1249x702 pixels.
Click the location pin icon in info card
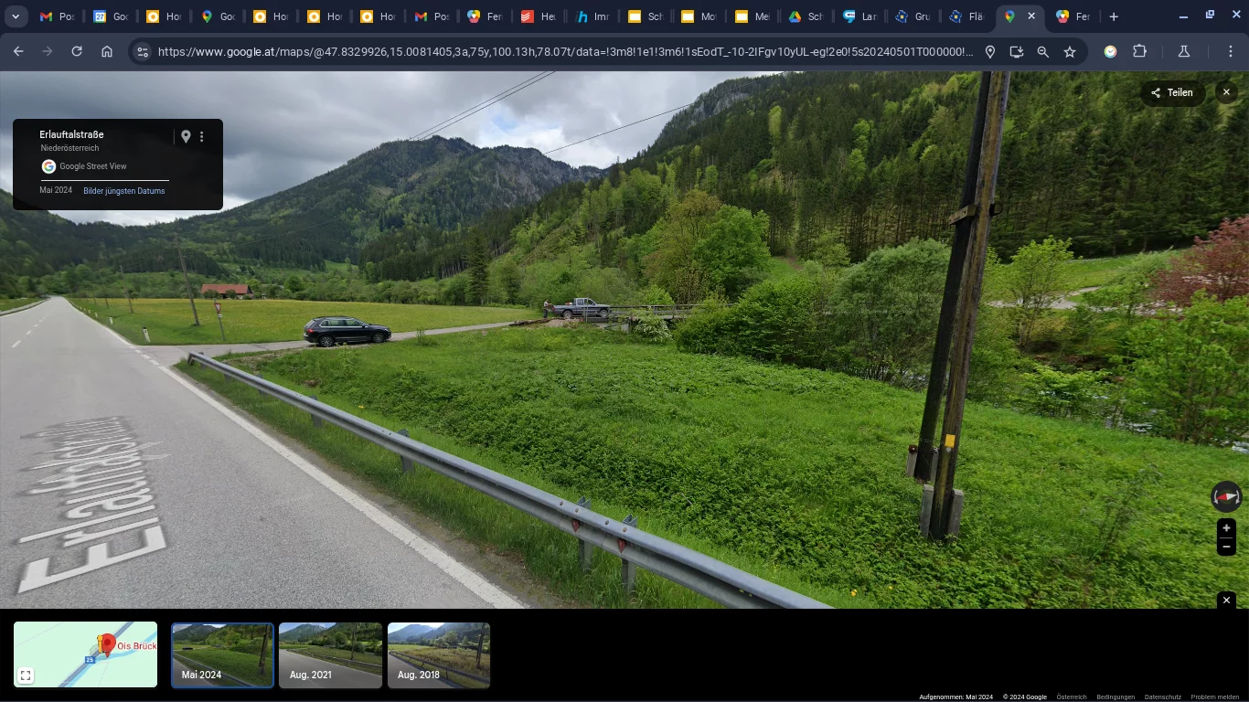(186, 136)
